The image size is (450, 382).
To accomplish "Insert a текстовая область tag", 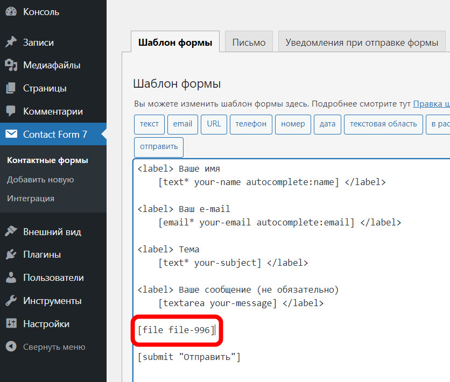I will click(383, 124).
